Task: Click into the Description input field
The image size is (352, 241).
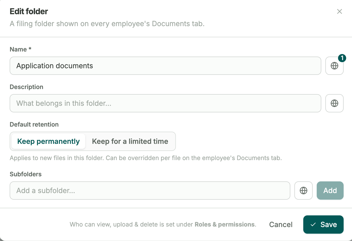Action: click(x=165, y=103)
